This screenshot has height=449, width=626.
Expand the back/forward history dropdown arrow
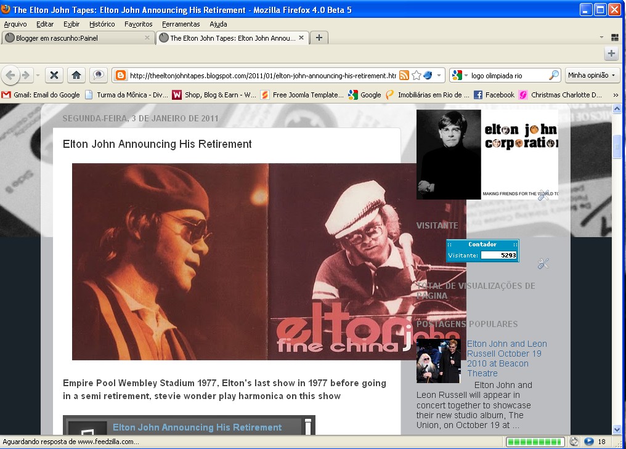38,75
